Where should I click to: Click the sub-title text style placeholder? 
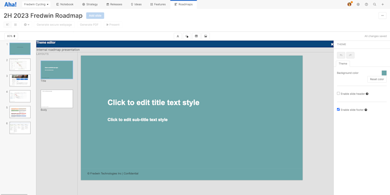[138, 120]
